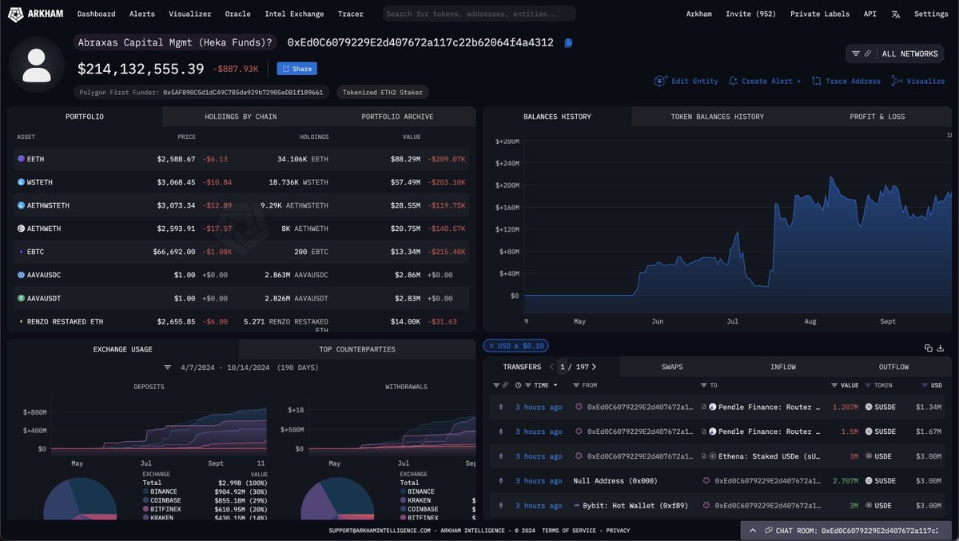
Task: Open the Dashboard menu item
Action: click(97, 14)
